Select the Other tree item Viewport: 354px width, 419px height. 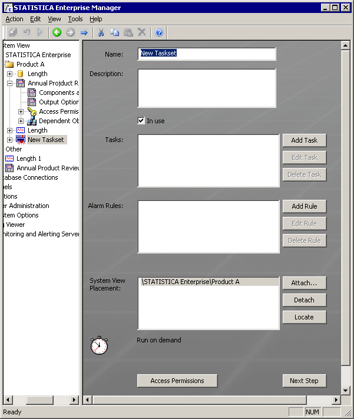point(14,149)
